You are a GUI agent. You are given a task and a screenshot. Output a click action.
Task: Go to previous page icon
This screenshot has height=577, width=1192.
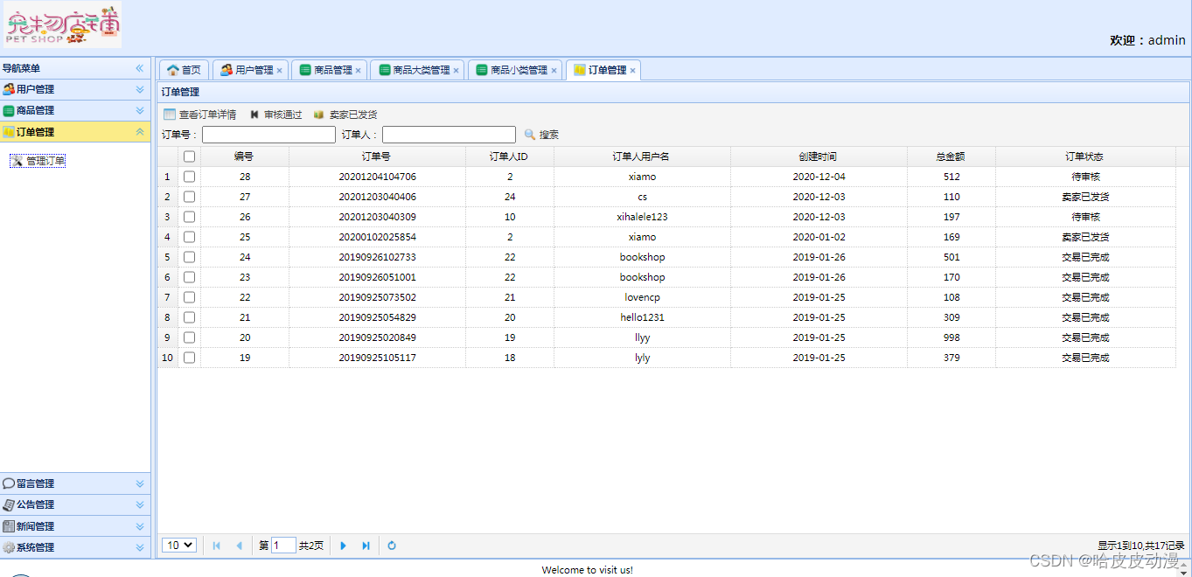pyautogui.click(x=239, y=546)
